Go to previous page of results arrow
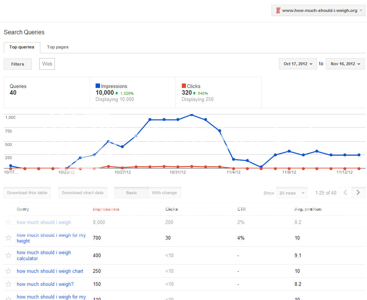Image resolution: width=367 pixels, height=300 pixels. (x=345, y=193)
